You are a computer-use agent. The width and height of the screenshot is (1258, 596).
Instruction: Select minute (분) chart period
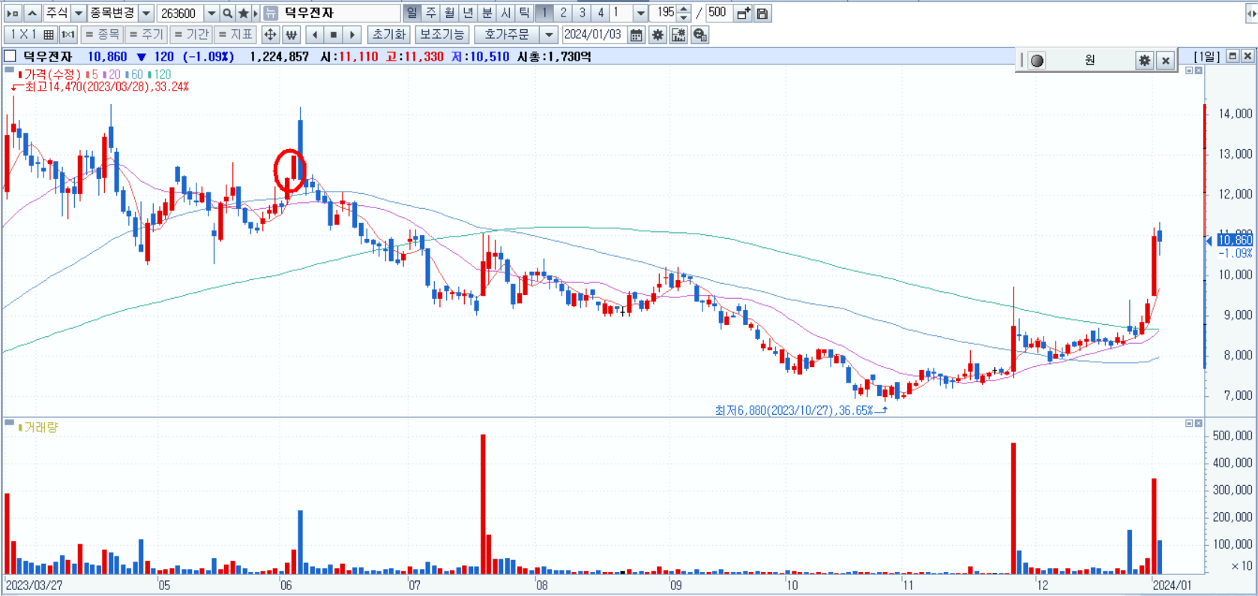pyautogui.click(x=487, y=13)
